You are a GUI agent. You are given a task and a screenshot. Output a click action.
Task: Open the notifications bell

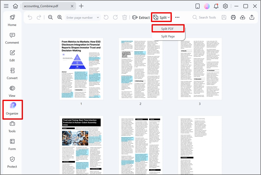pos(216,6)
